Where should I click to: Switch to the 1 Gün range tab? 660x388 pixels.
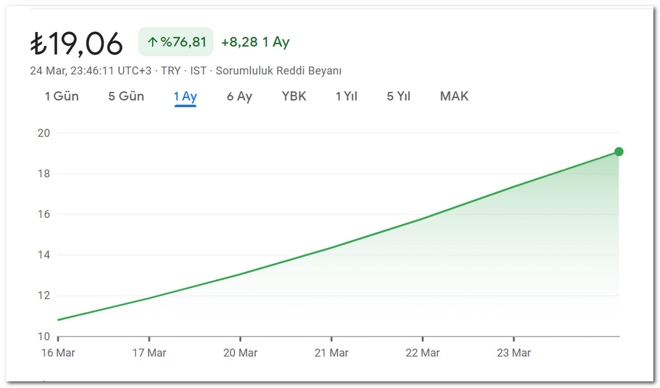(x=62, y=96)
